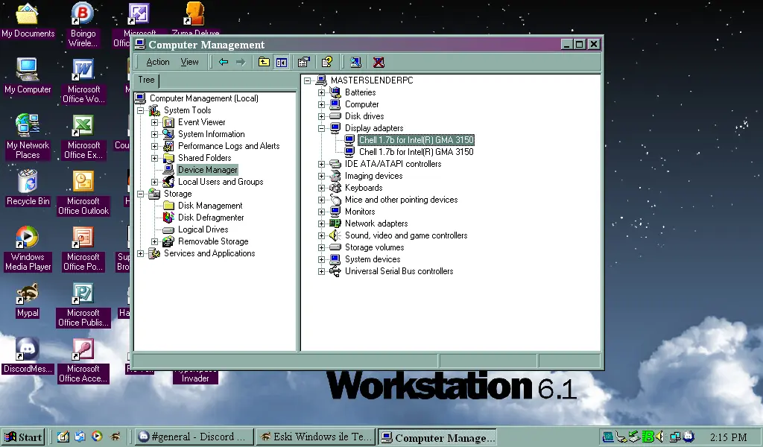Select Disk Management in the tree
Image resolution: width=763 pixels, height=447 pixels.
pyautogui.click(x=210, y=206)
